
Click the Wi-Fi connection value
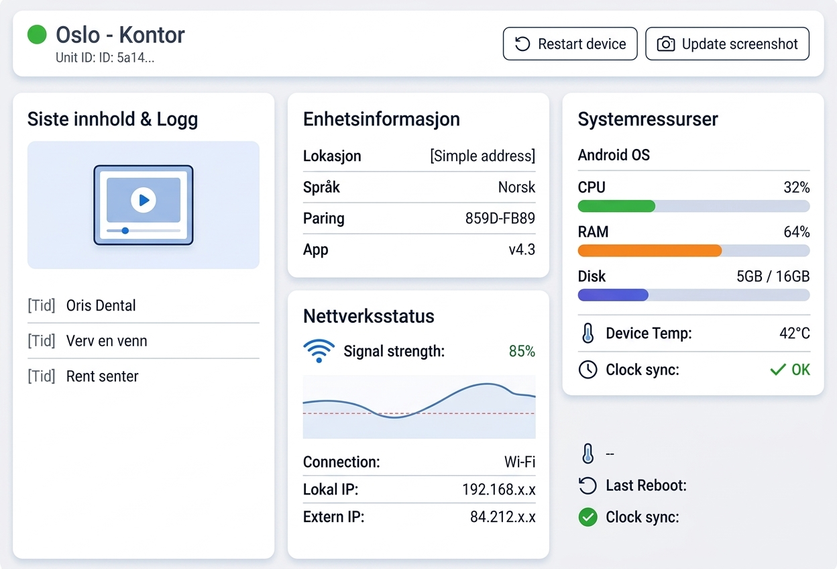click(x=520, y=462)
